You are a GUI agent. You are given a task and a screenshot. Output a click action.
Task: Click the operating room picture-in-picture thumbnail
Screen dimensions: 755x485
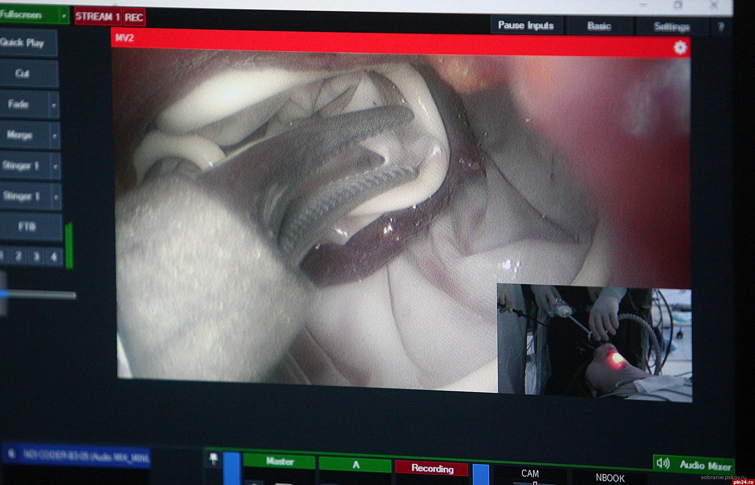tap(594, 341)
